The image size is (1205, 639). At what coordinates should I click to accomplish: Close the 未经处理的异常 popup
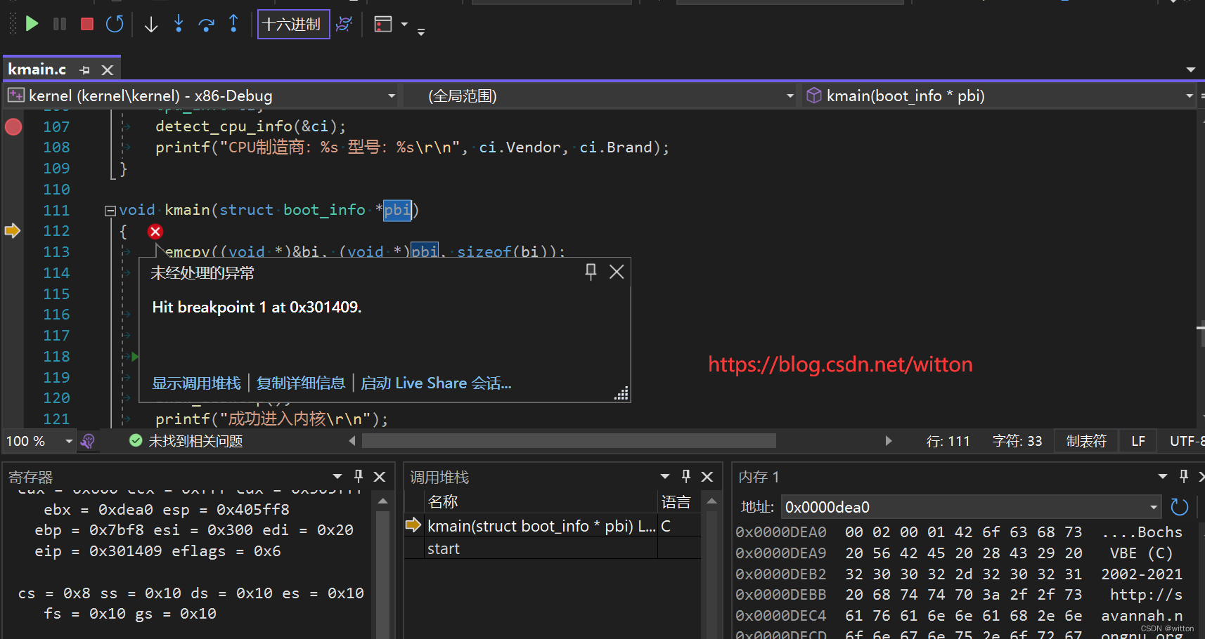coord(617,272)
